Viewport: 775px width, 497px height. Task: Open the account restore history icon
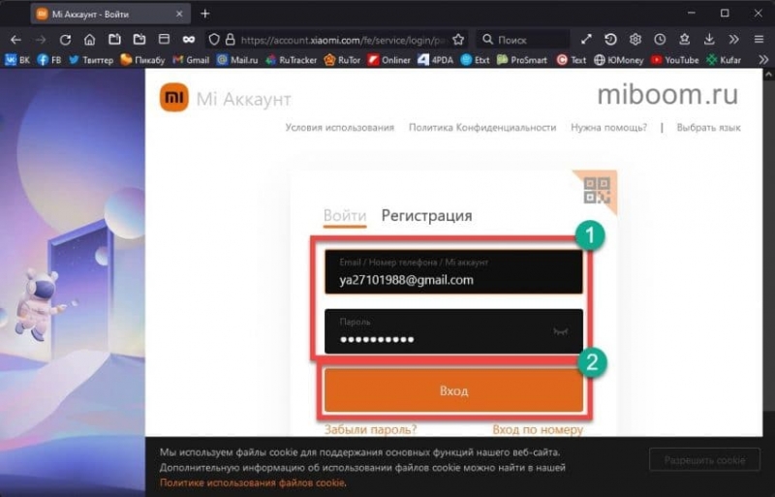(611, 40)
